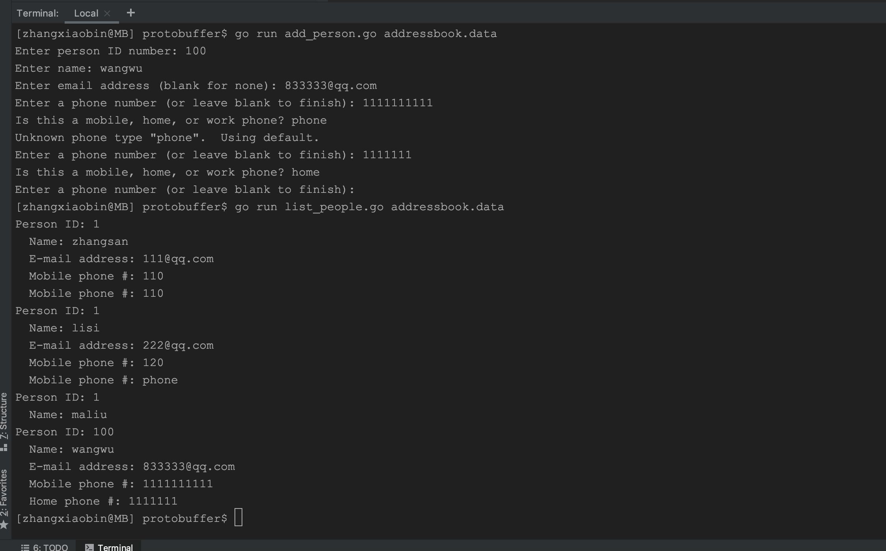Switch to the bottom Terminal tool tab
Screen dimensions: 886x551
(109, 547)
